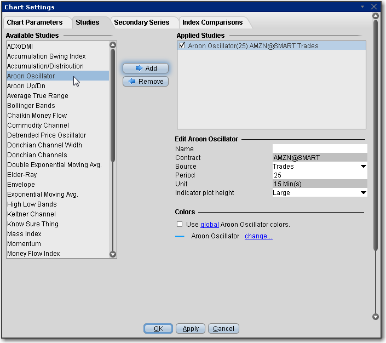This screenshot has width=386, height=343.
Task: Click the change... color link
Action: coord(258,236)
